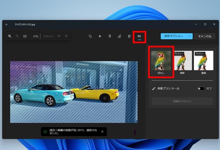
Task: Select the 削除 background thumbnail
Action: (183, 61)
